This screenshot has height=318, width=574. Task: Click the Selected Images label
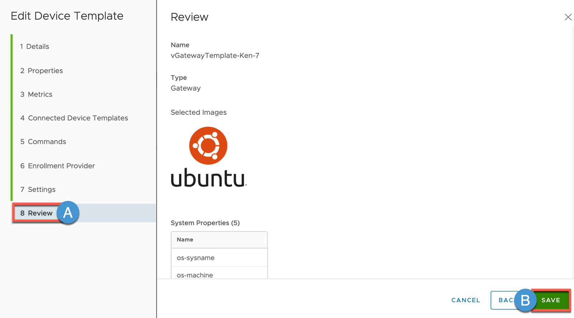pyautogui.click(x=198, y=112)
